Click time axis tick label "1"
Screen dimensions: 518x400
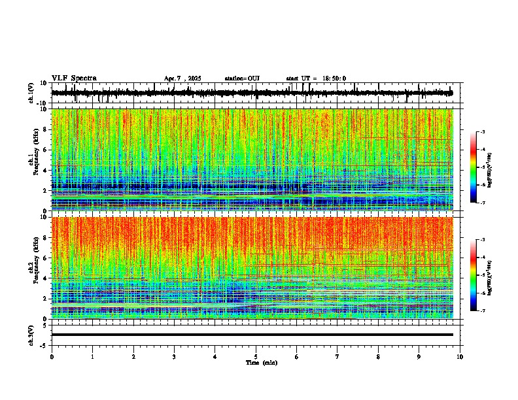coord(92,357)
